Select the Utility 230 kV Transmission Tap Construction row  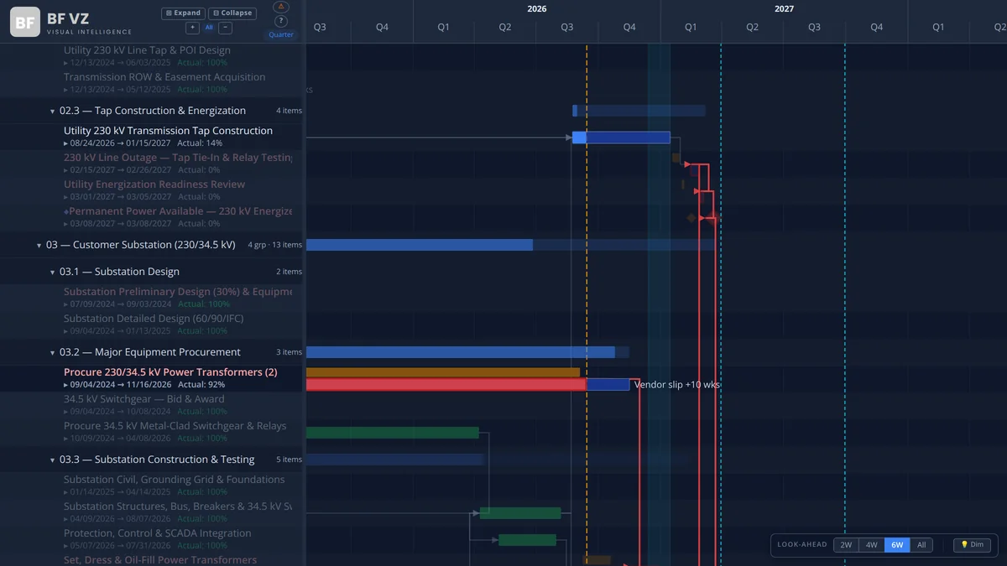point(153,138)
